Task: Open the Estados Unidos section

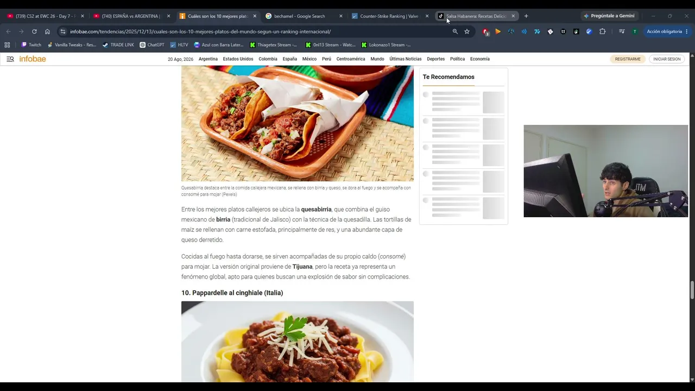Action: (238, 59)
